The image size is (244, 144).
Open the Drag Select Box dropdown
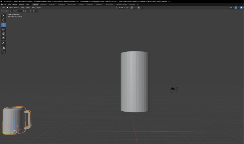point(32,11)
